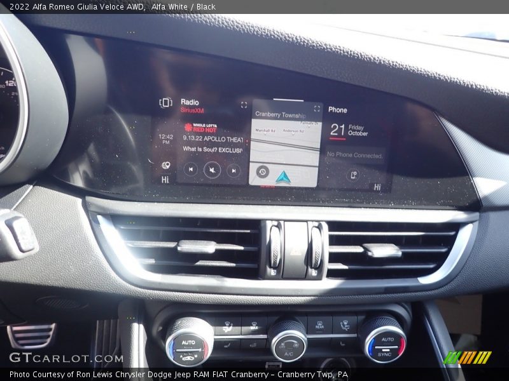509x381 pixels.
Task: Tap the blue navigation arrow on map
Action: tap(283, 177)
